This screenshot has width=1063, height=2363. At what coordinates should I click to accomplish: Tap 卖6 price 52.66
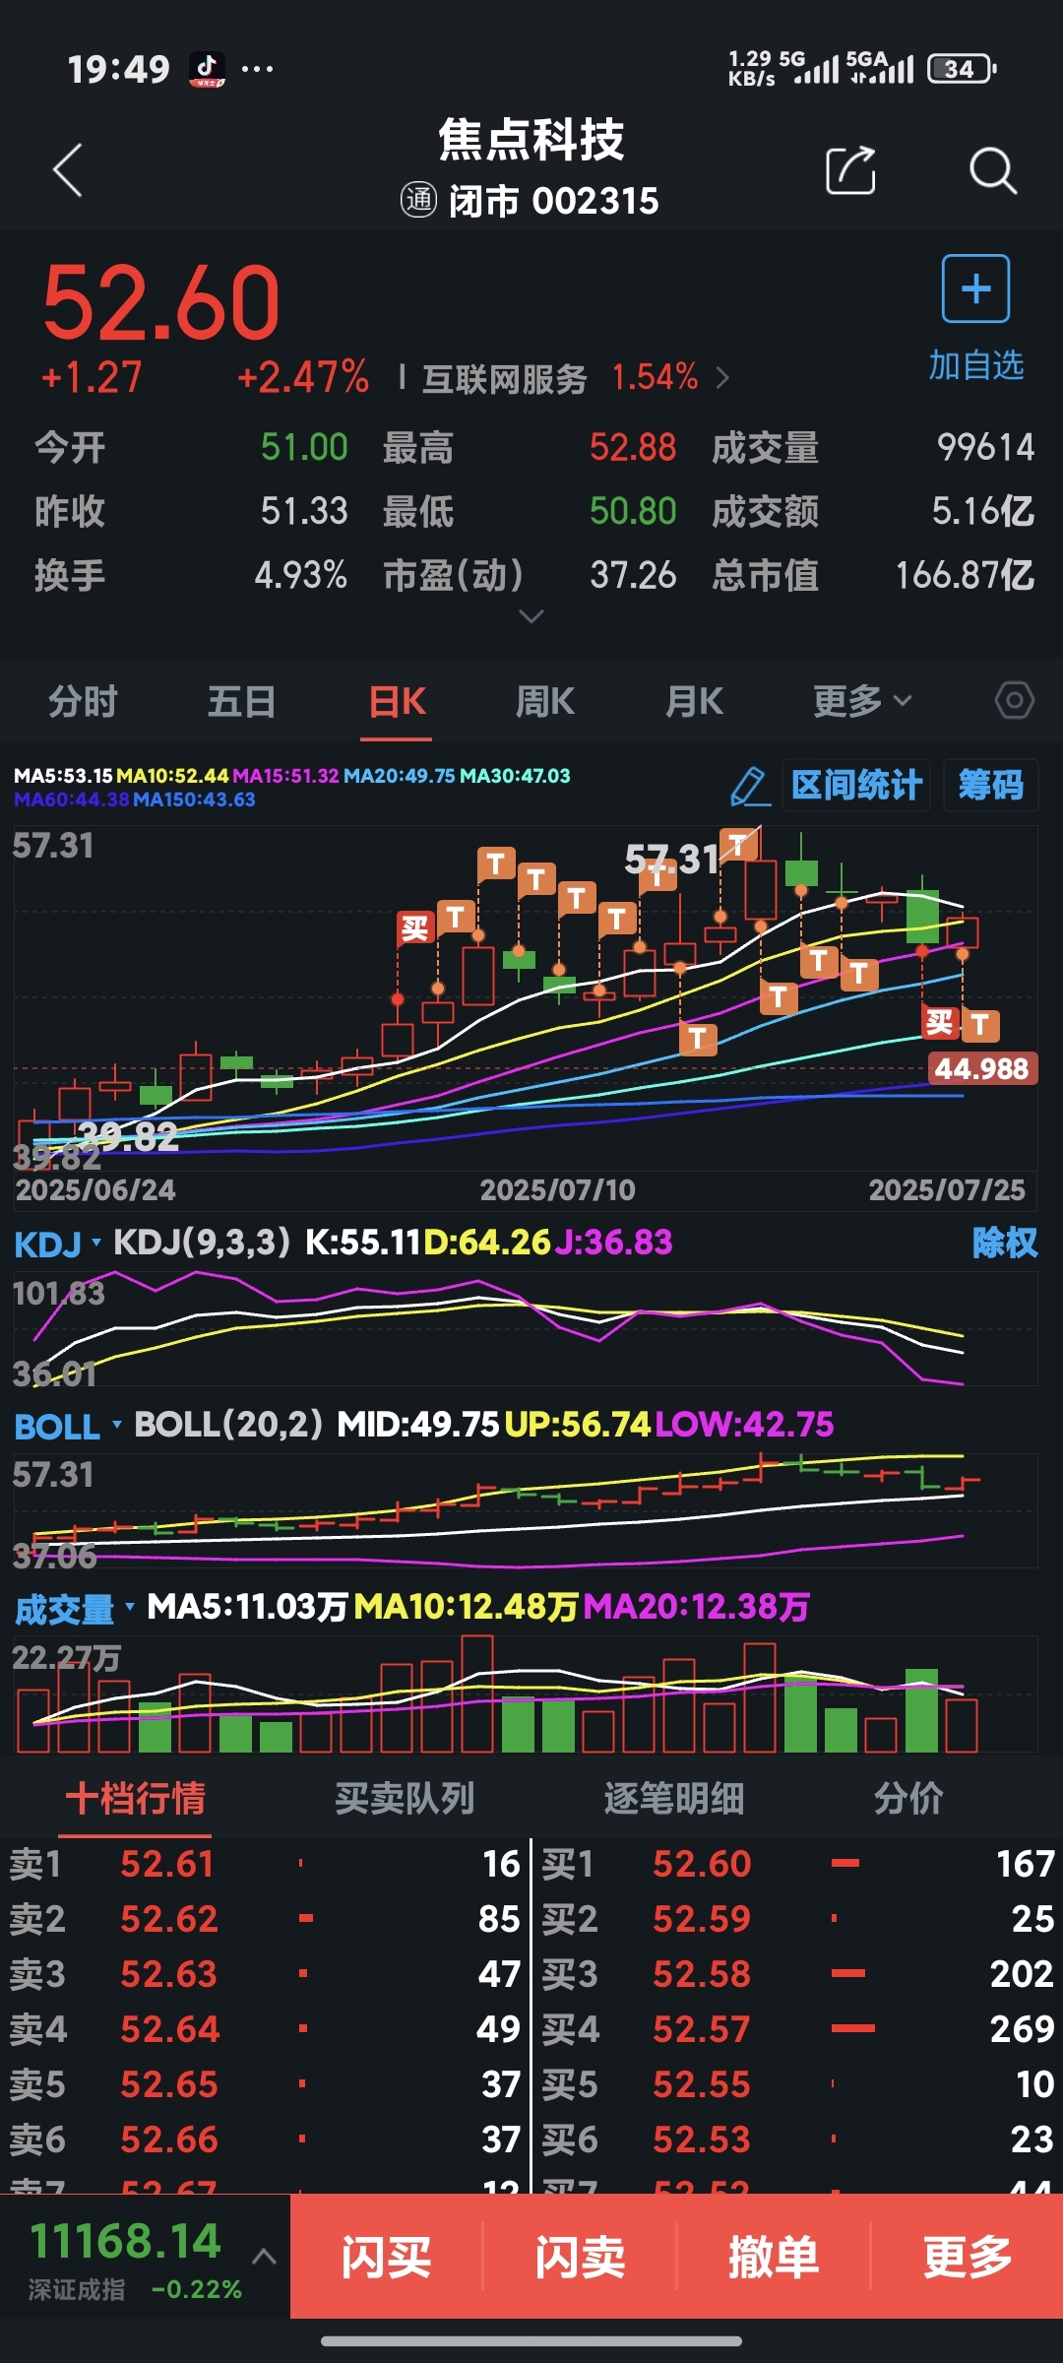pyautogui.click(x=168, y=2139)
